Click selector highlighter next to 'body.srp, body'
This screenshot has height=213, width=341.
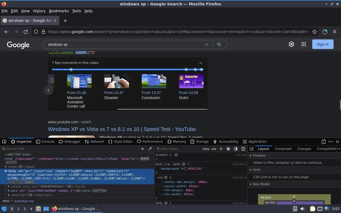tap(184, 164)
